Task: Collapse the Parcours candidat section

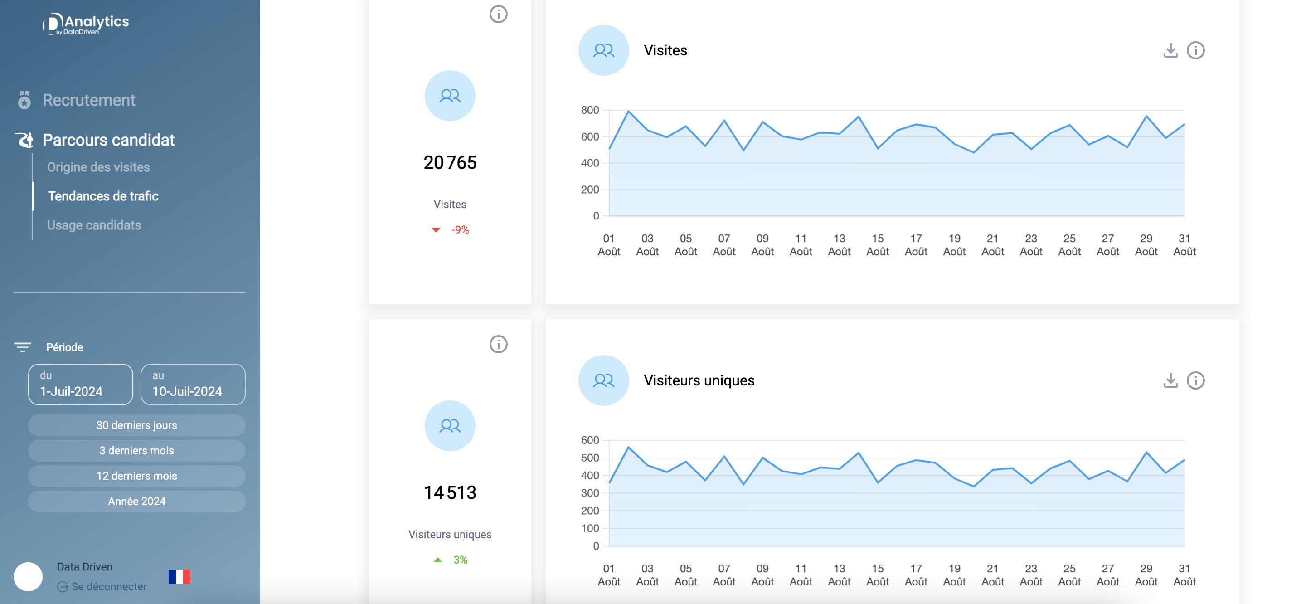Action: (108, 140)
